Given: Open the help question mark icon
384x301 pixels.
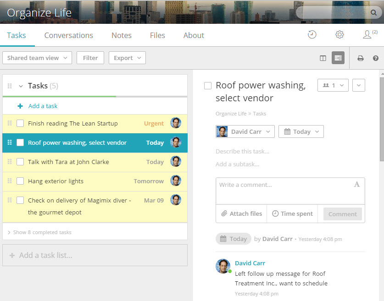Looking at the screenshot, I should pyautogui.click(x=376, y=58).
